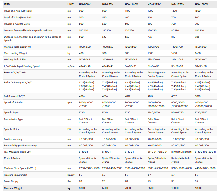Click the HG-850V column header
This screenshot has height=195, width=217.
[x=85, y=4]
